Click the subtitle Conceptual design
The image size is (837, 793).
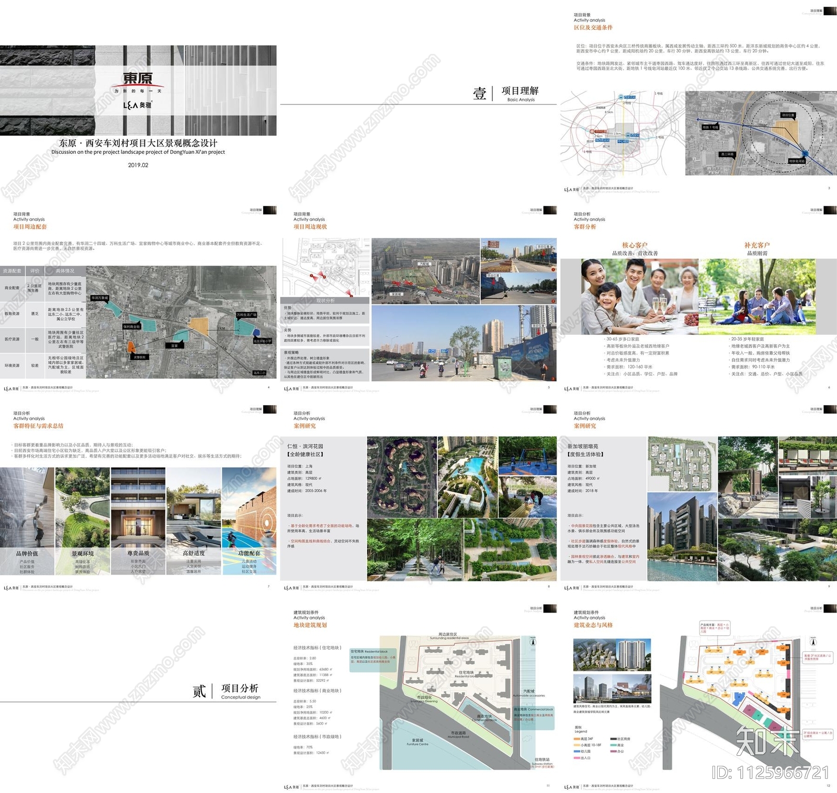(x=241, y=697)
